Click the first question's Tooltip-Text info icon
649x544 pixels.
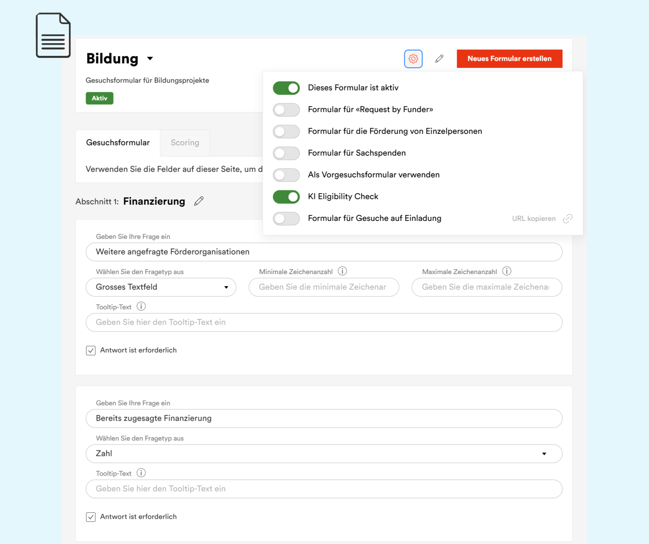pyautogui.click(x=141, y=307)
